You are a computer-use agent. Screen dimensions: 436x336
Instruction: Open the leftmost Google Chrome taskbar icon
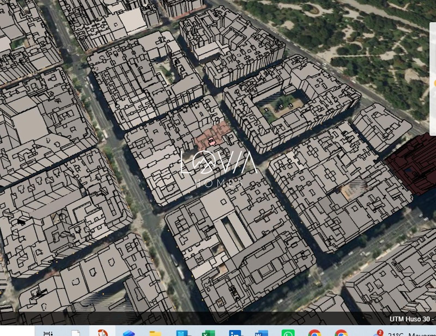[314, 333]
